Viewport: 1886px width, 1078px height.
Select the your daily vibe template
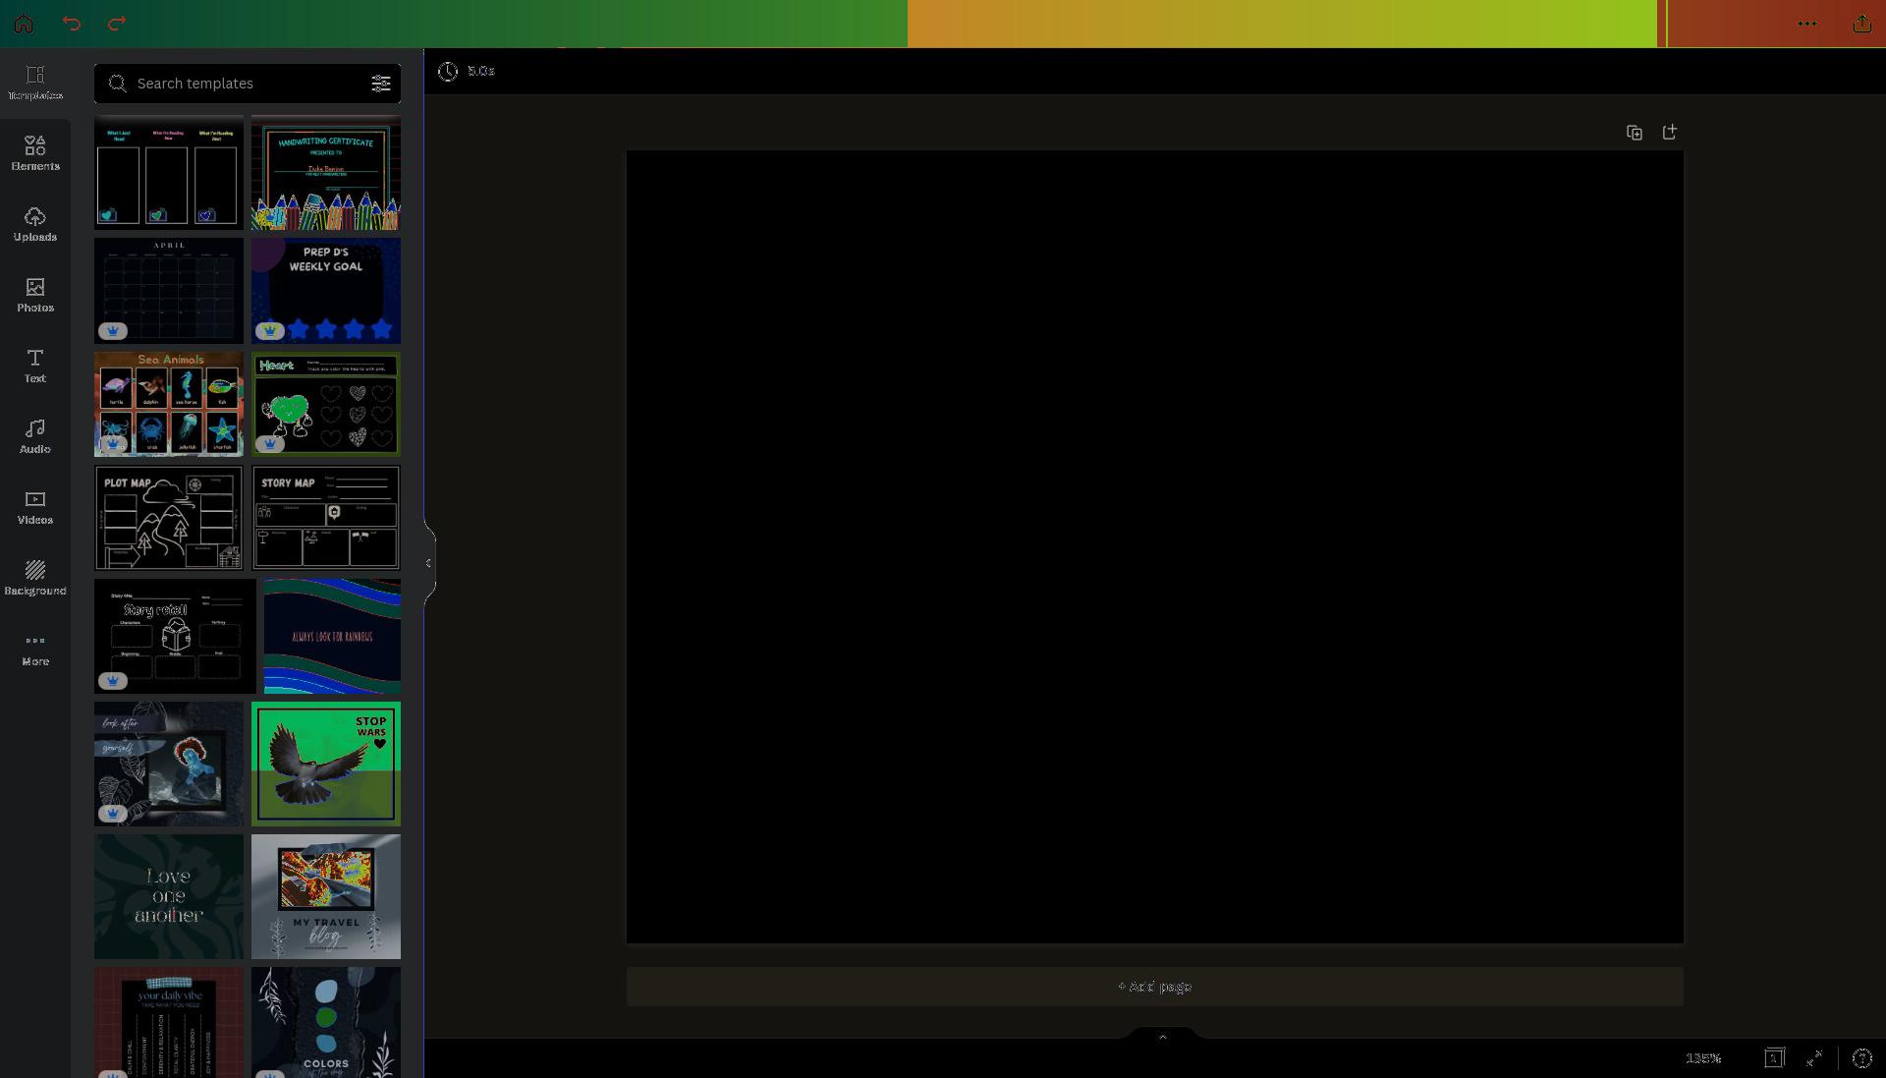(x=169, y=1022)
